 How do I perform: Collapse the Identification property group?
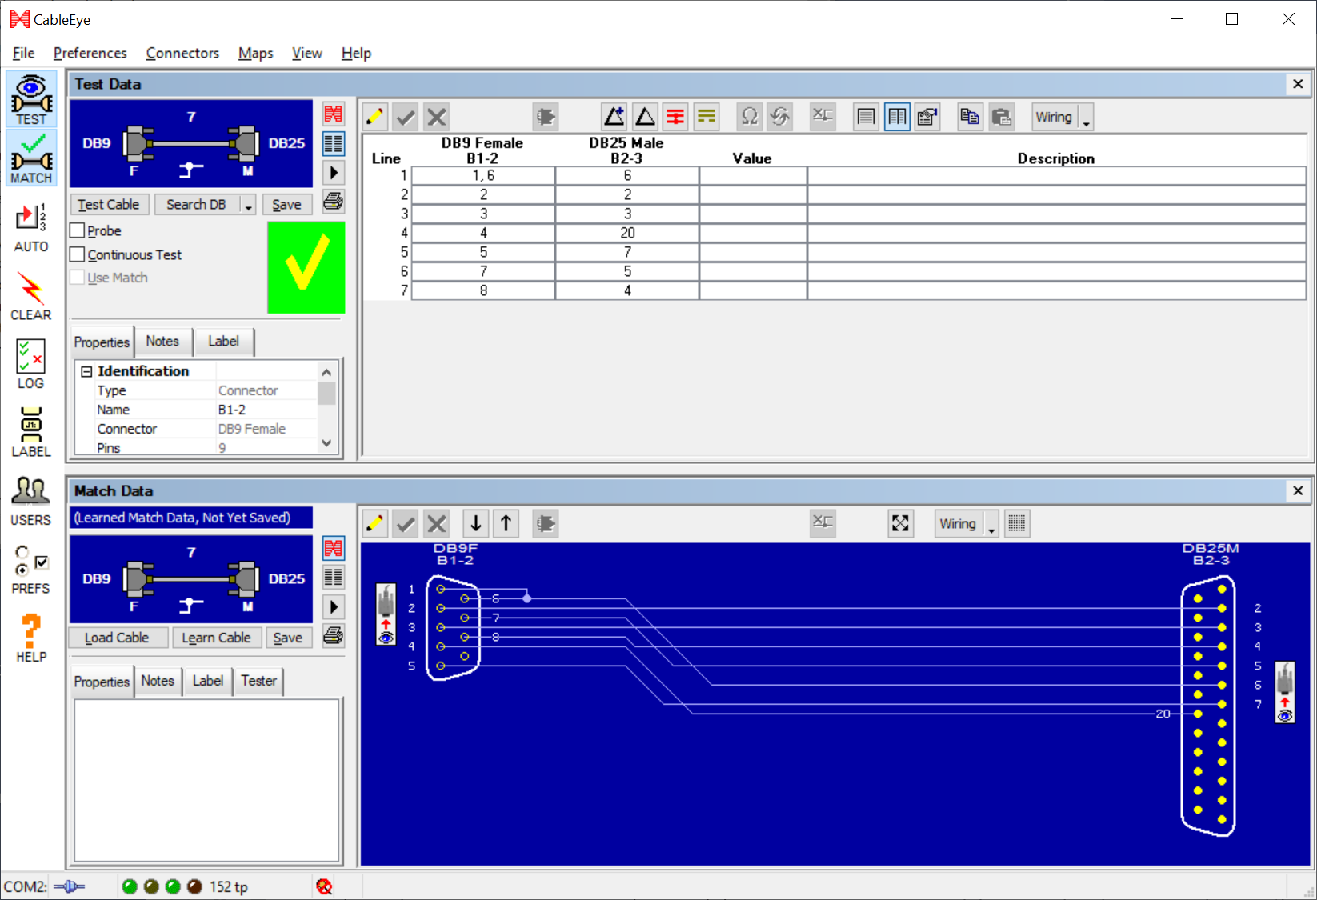tap(86, 372)
